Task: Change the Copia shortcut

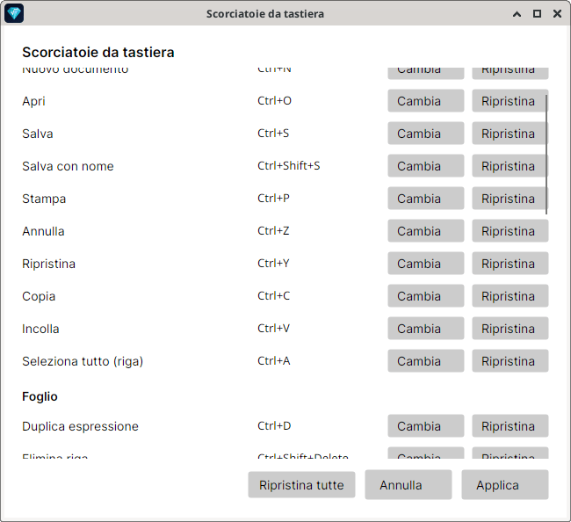Action: pyautogui.click(x=426, y=296)
